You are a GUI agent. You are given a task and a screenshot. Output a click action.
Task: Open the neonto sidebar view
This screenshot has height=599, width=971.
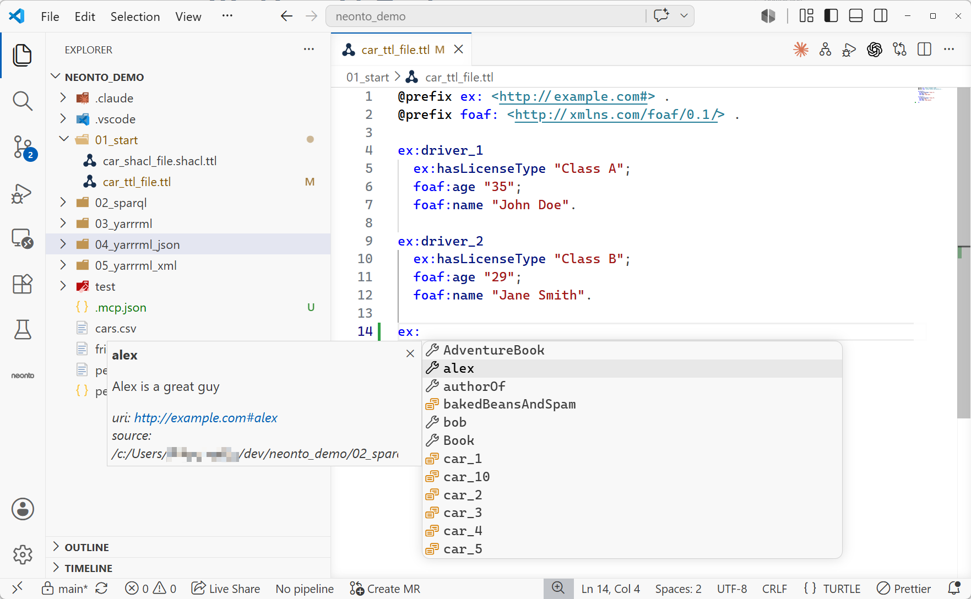[23, 375]
